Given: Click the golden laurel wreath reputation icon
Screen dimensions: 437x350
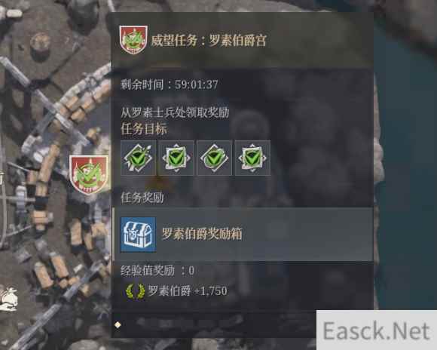Looking at the screenshot, I should [x=136, y=291].
